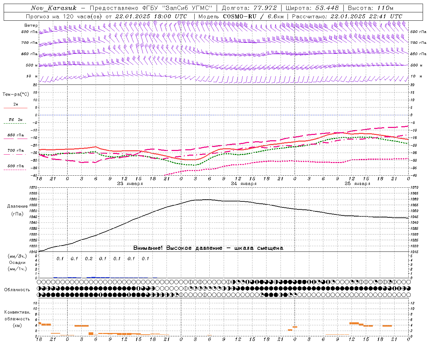Select the Долгота: 77.972 header value
This screenshot has height=342, width=428.
[249, 8]
